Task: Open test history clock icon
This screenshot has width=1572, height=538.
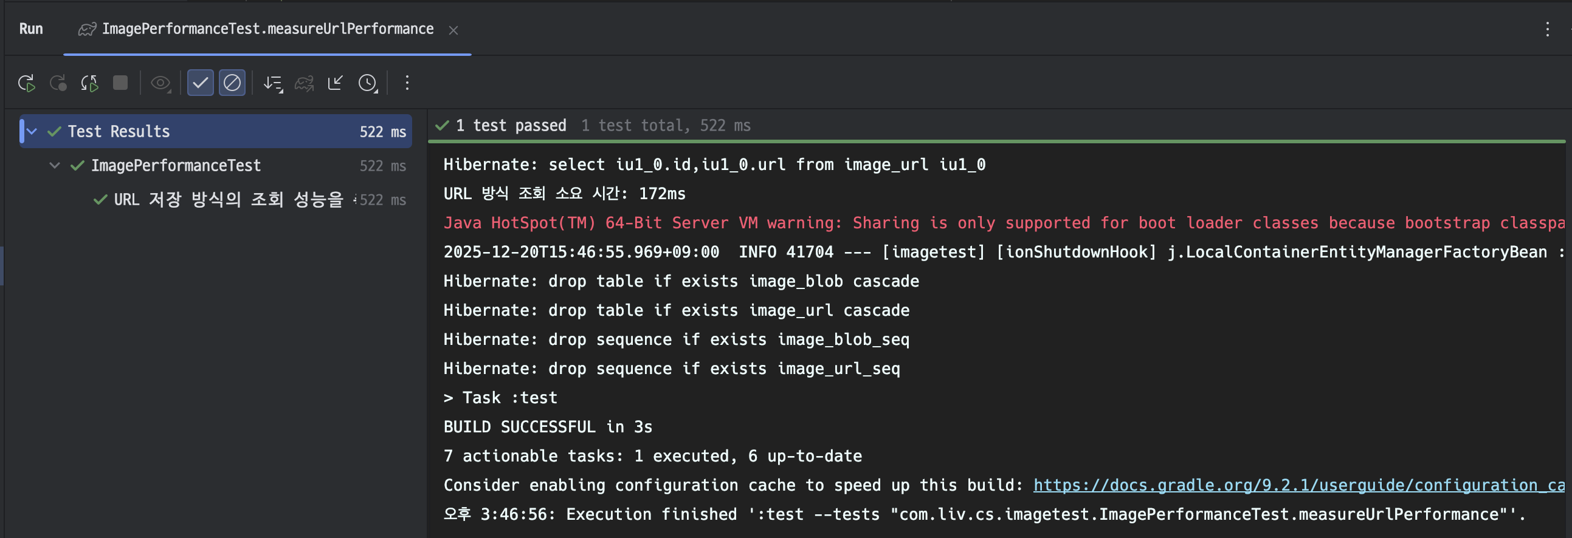Action: [x=367, y=83]
